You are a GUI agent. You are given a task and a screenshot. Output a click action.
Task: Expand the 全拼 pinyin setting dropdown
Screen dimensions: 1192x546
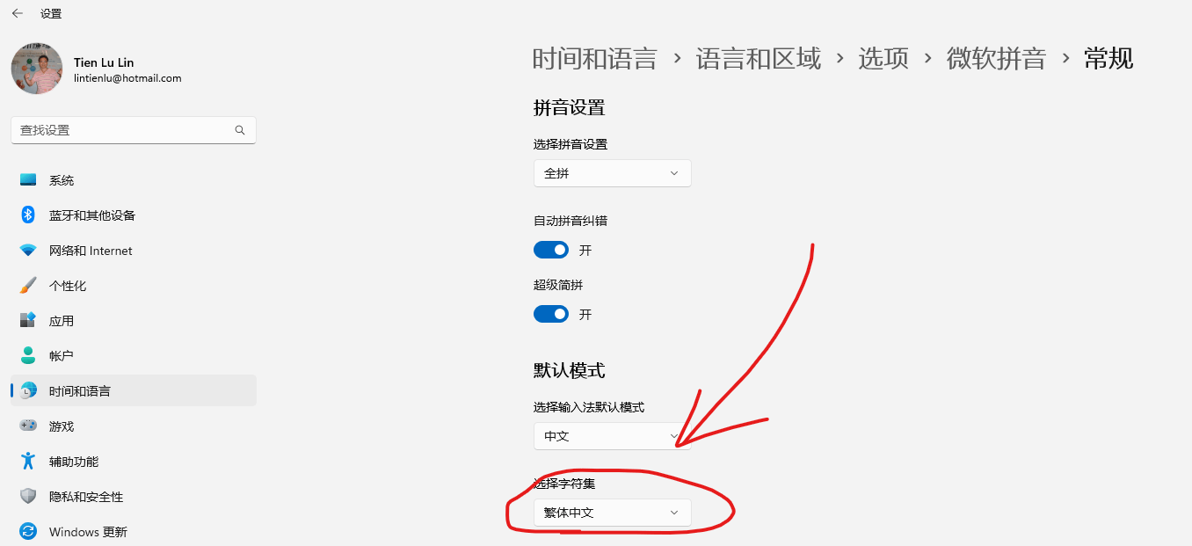[612, 173]
